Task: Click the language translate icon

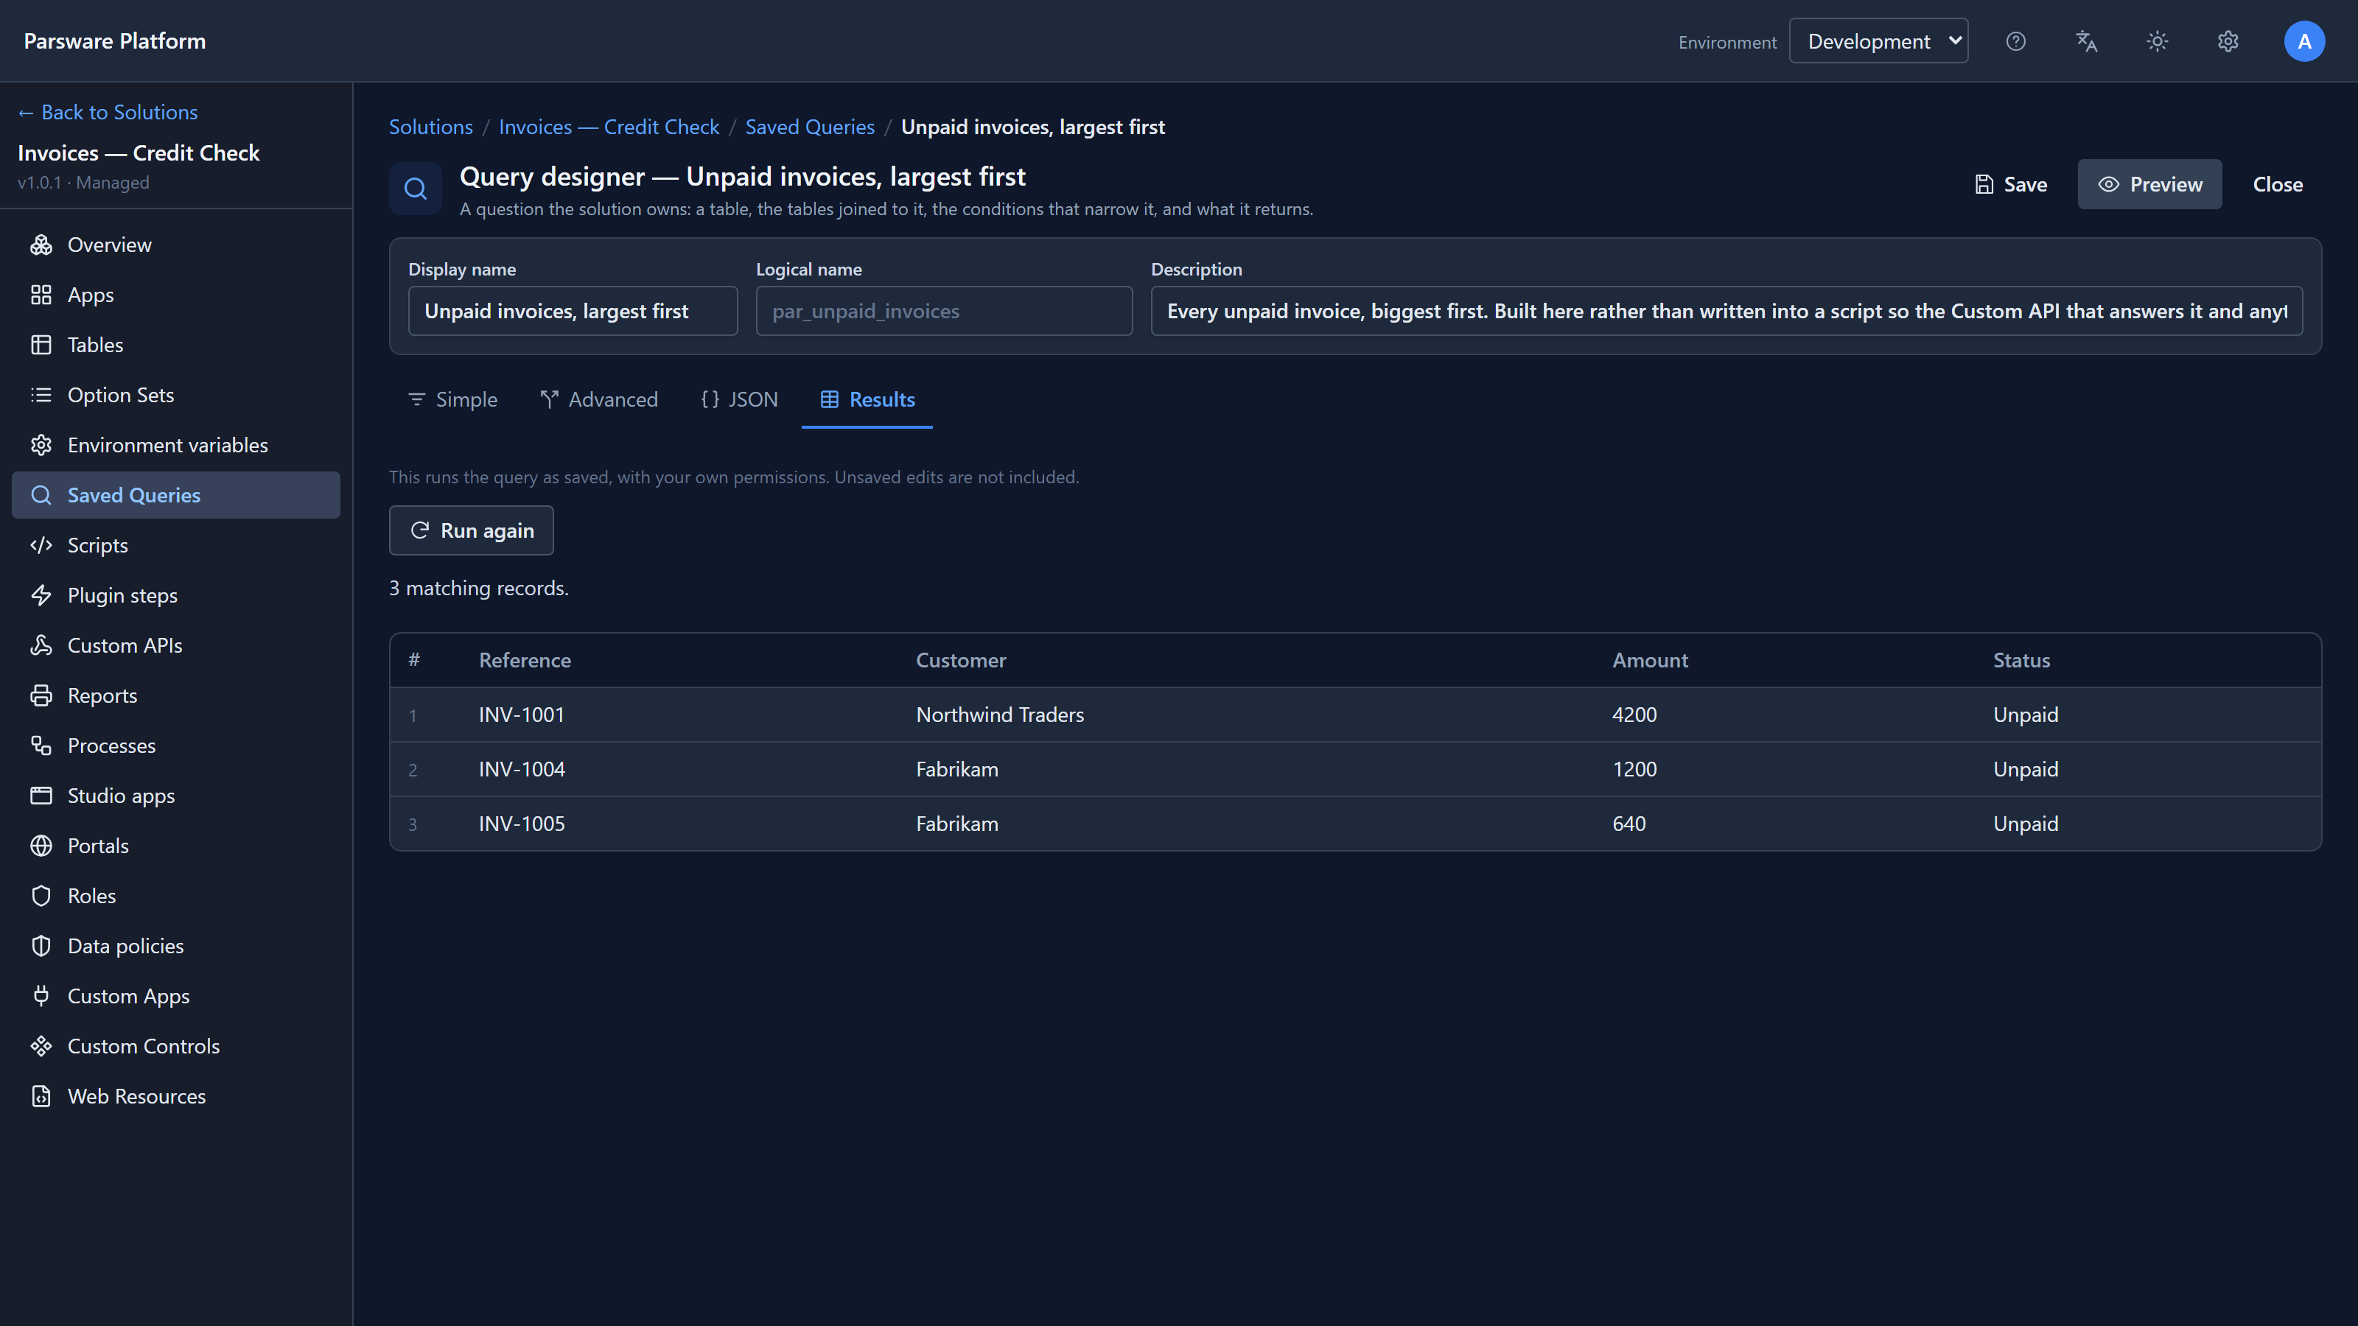Action: click(x=2086, y=41)
